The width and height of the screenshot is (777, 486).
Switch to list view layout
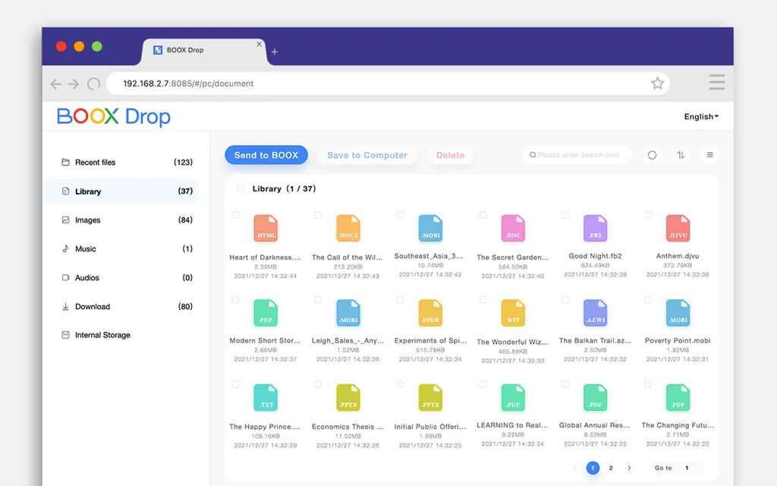point(709,155)
